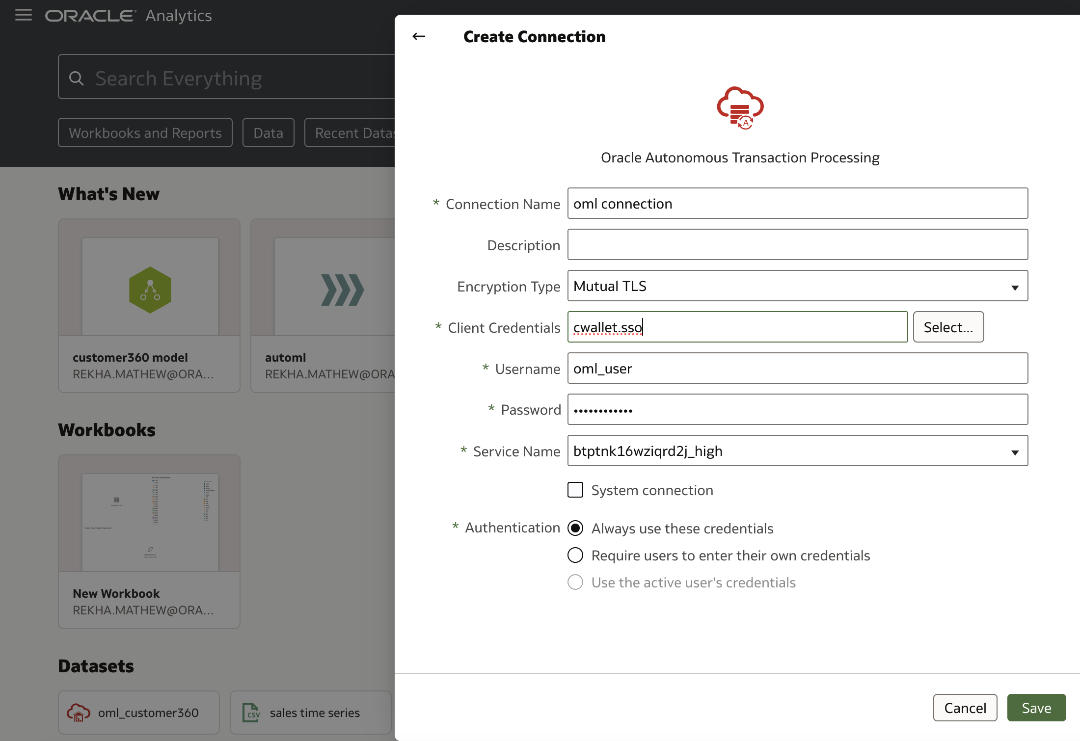
Task: Open the New Workbook thumbnail
Action: point(150,522)
